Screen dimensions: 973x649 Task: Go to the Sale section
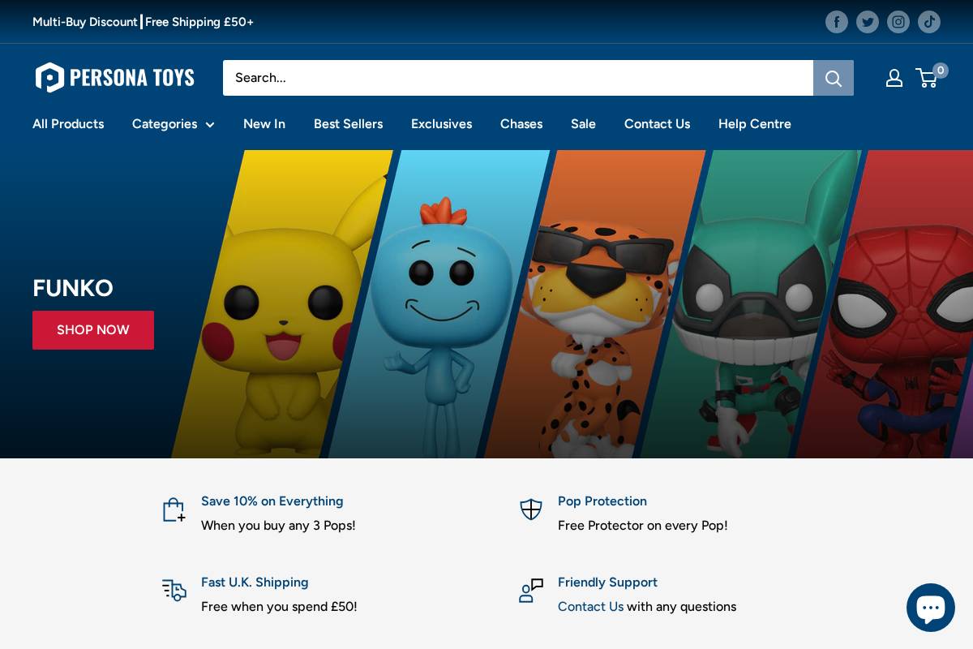click(x=583, y=124)
